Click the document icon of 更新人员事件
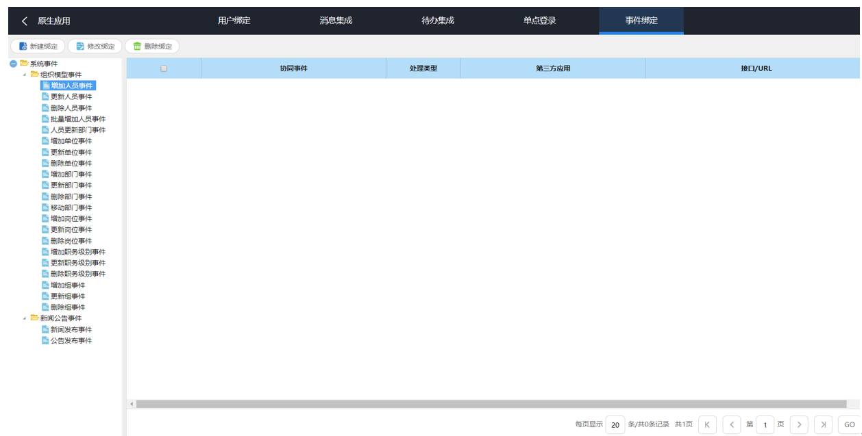The image size is (862, 436). (45, 97)
